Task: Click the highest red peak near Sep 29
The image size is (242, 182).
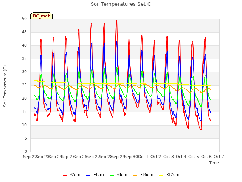Action: click(116, 21)
